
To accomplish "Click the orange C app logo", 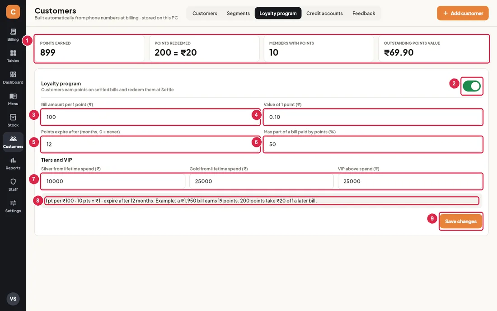I will (x=13, y=12).
